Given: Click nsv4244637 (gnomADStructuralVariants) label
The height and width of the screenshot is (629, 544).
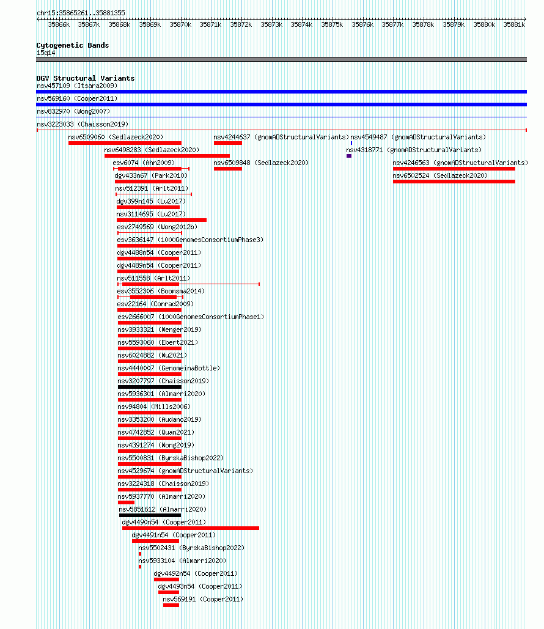Looking at the screenshot, I should 281,137.
